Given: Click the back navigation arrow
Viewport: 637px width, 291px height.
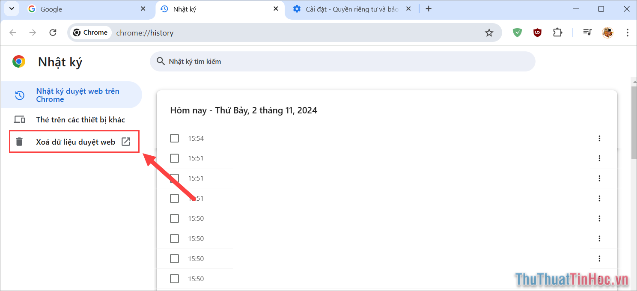Looking at the screenshot, I should point(13,33).
